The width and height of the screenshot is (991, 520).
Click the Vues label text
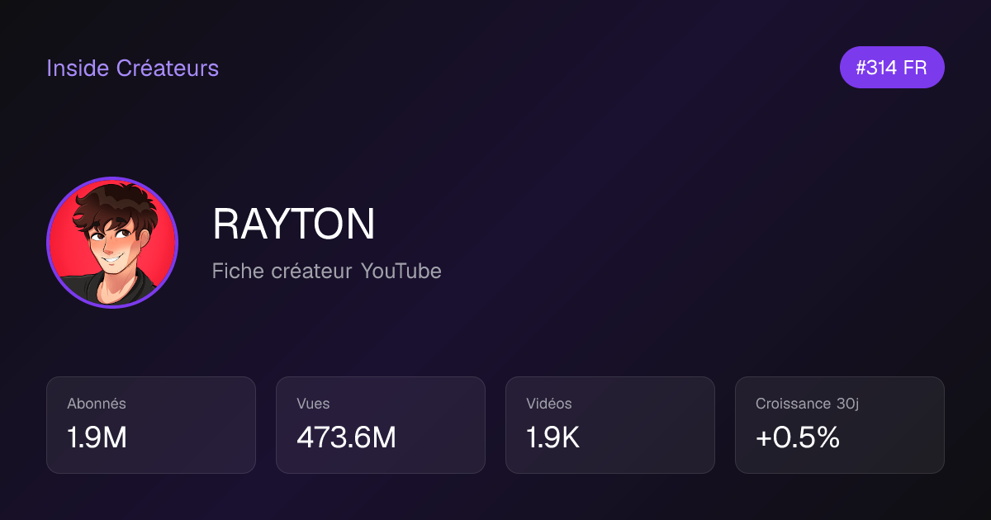click(313, 404)
